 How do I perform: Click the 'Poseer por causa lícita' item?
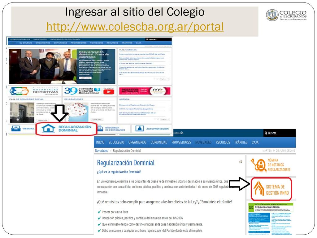coord(115,212)
